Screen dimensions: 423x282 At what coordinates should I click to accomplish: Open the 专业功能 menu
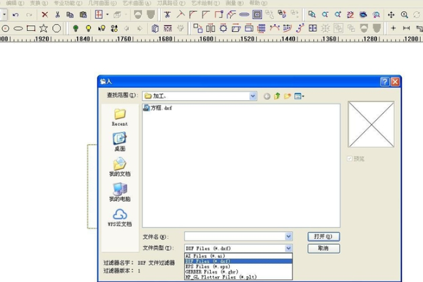(x=68, y=4)
